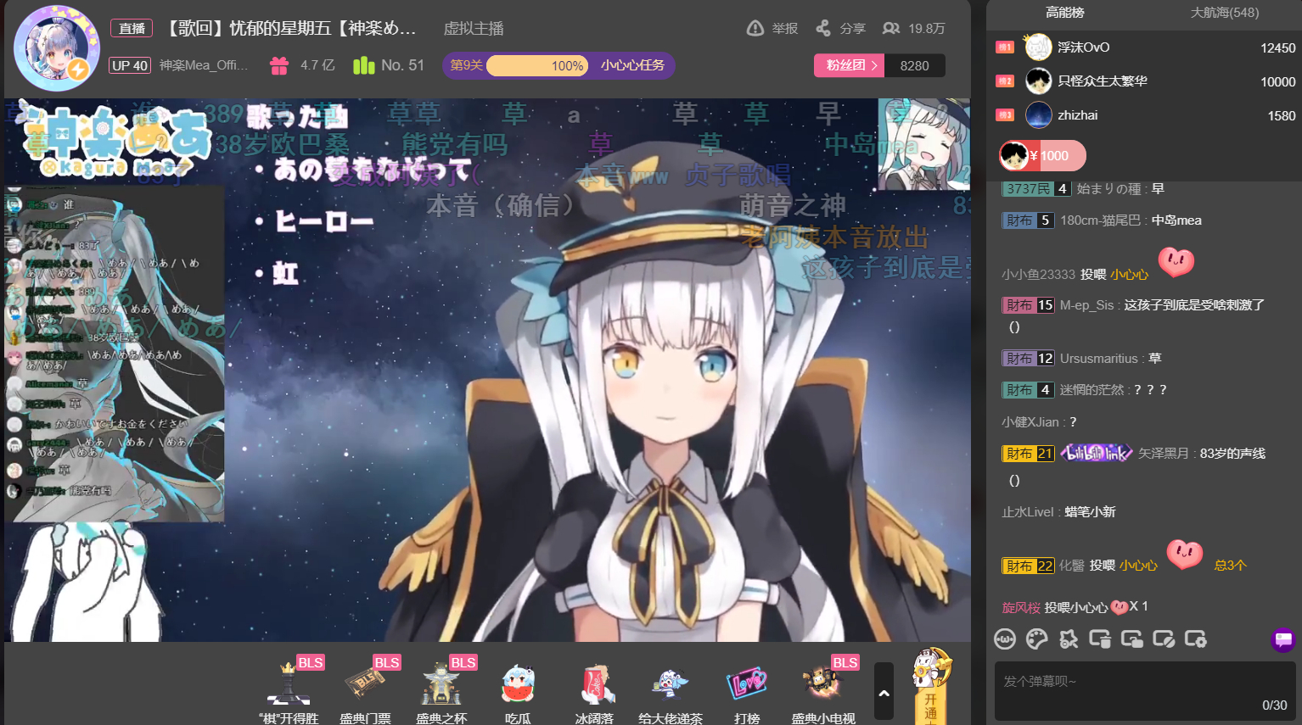Screen dimensions: 1302x725
Task: Click username 止水Livel in chat
Action: tap(1028, 512)
